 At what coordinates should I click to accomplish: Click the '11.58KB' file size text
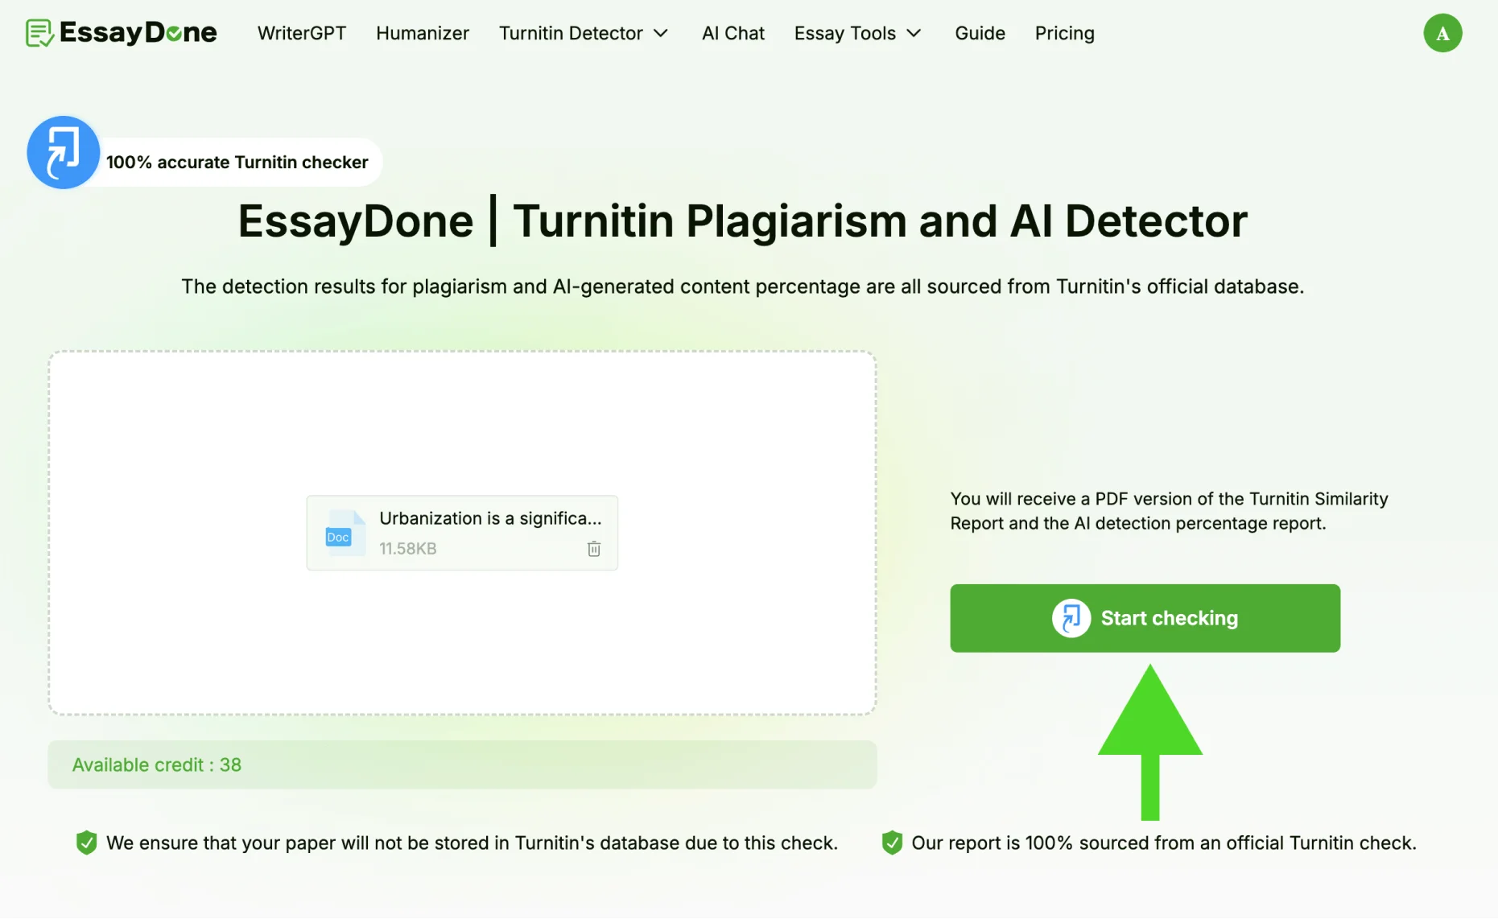point(408,549)
